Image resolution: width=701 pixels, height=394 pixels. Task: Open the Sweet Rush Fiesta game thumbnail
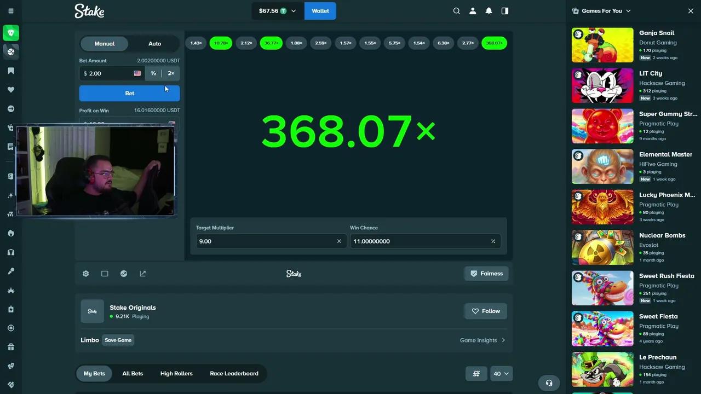point(602,288)
